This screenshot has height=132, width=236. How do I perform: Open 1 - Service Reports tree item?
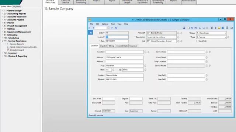point(15,44)
